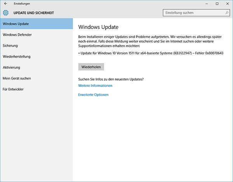Click the settings gear icon
The width and height of the screenshot is (233, 182).
(x=5, y=13)
